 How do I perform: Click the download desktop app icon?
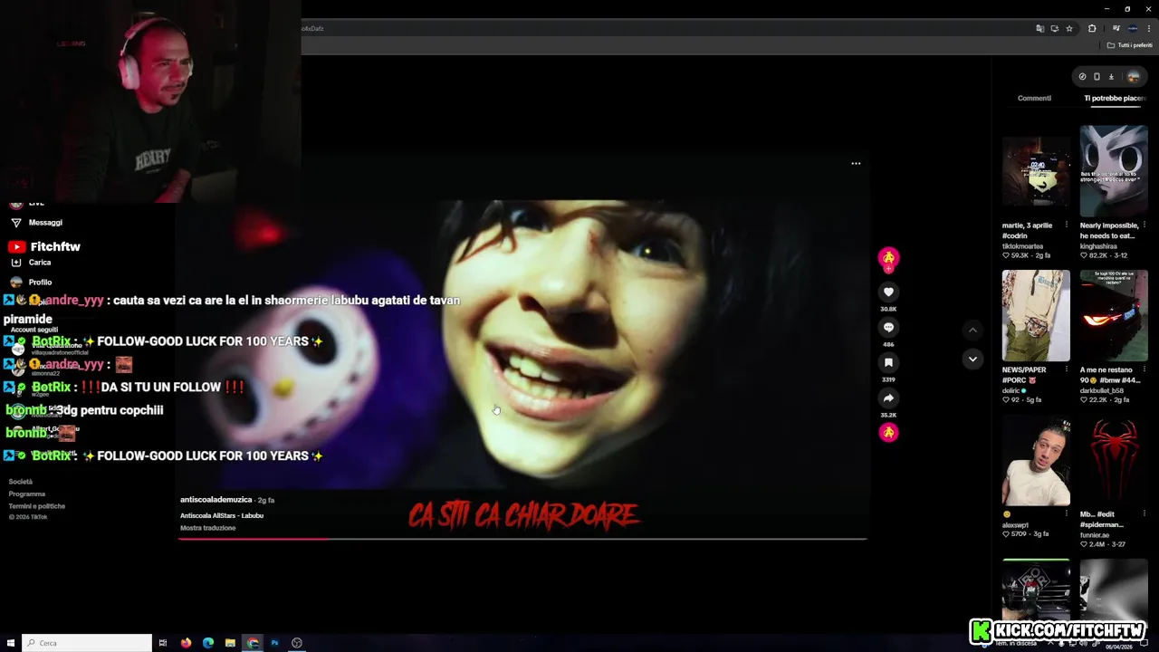(x=1111, y=76)
